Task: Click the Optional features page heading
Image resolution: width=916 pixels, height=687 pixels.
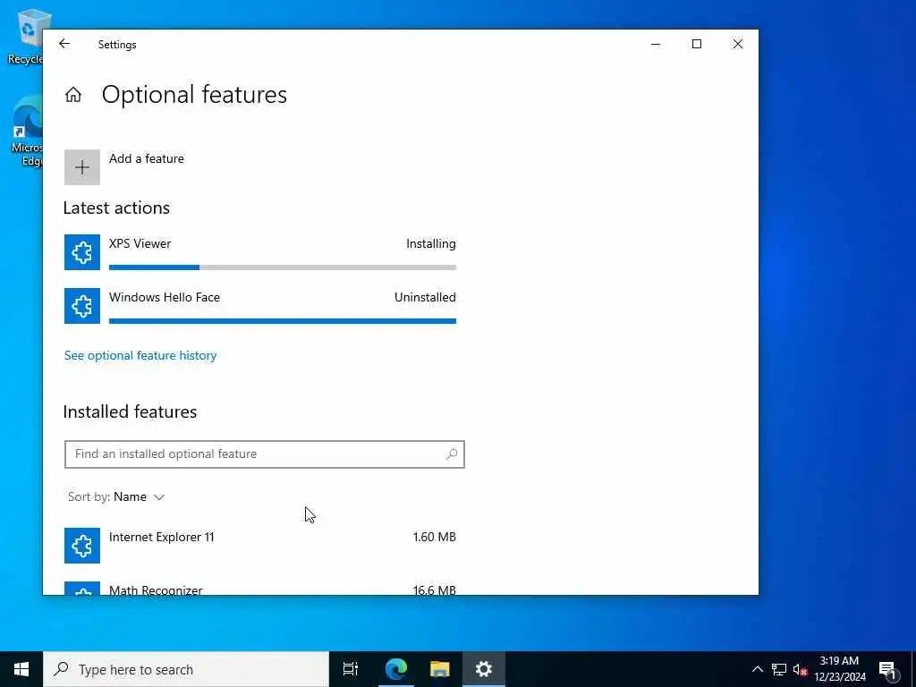Action: tap(194, 95)
